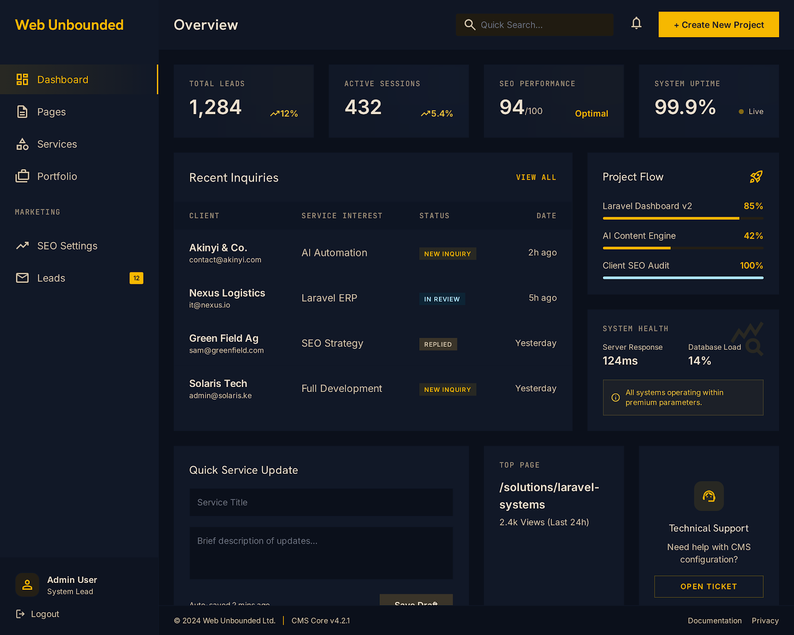Screen dimensions: 794x635
Task: Click the REPLIED status badge
Action: 438,344
